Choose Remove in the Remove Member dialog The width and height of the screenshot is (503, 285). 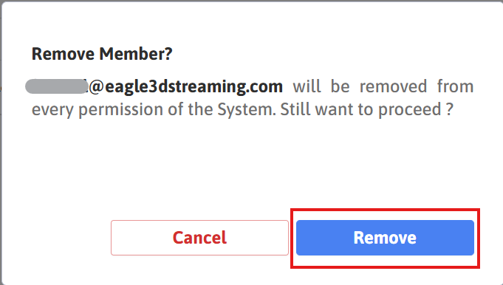click(385, 238)
